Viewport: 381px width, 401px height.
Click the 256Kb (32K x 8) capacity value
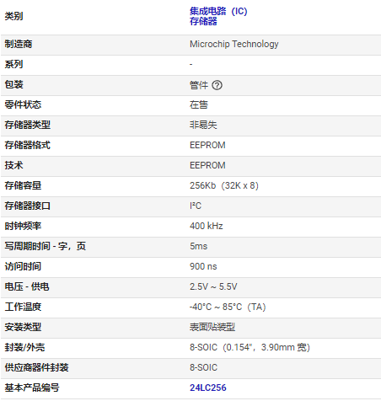[224, 185]
